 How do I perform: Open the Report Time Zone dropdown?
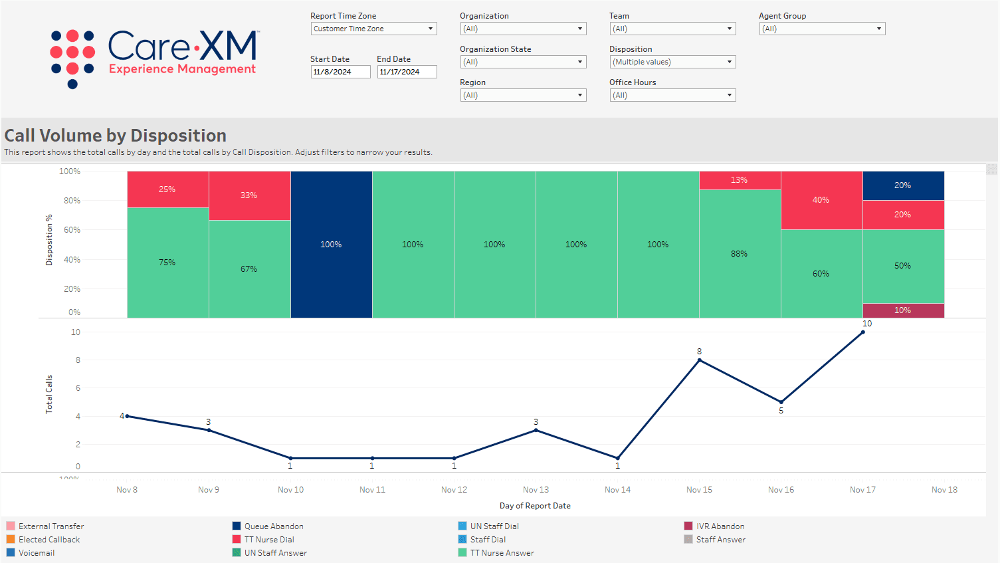(373, 29)
